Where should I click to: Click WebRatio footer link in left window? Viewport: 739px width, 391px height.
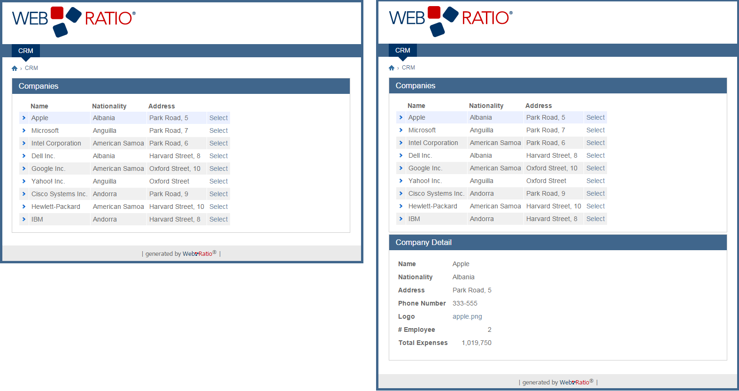(x=200, y=253)
